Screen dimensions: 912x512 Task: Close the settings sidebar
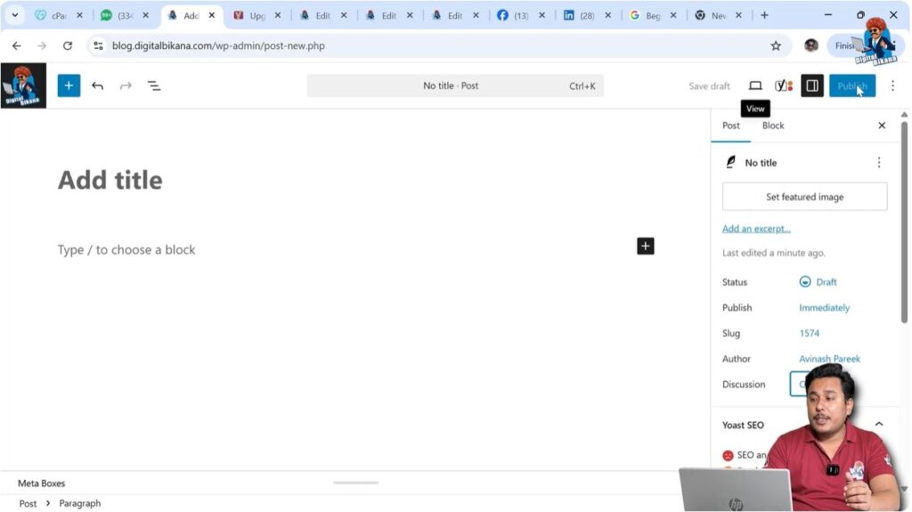(x=882, y=126)
